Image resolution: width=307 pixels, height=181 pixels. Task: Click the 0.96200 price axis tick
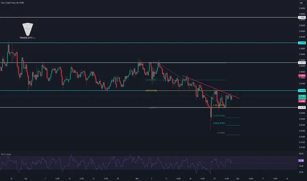(302, 9)
